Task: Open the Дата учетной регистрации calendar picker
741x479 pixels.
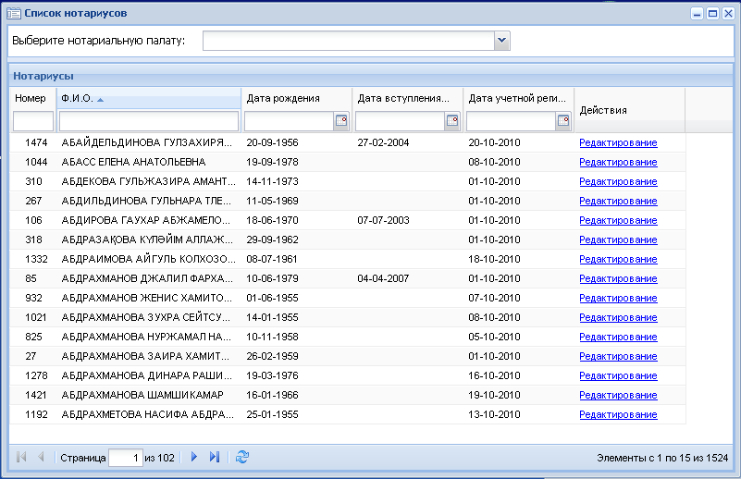Action: pyautogui.click(x=563, y=121)
